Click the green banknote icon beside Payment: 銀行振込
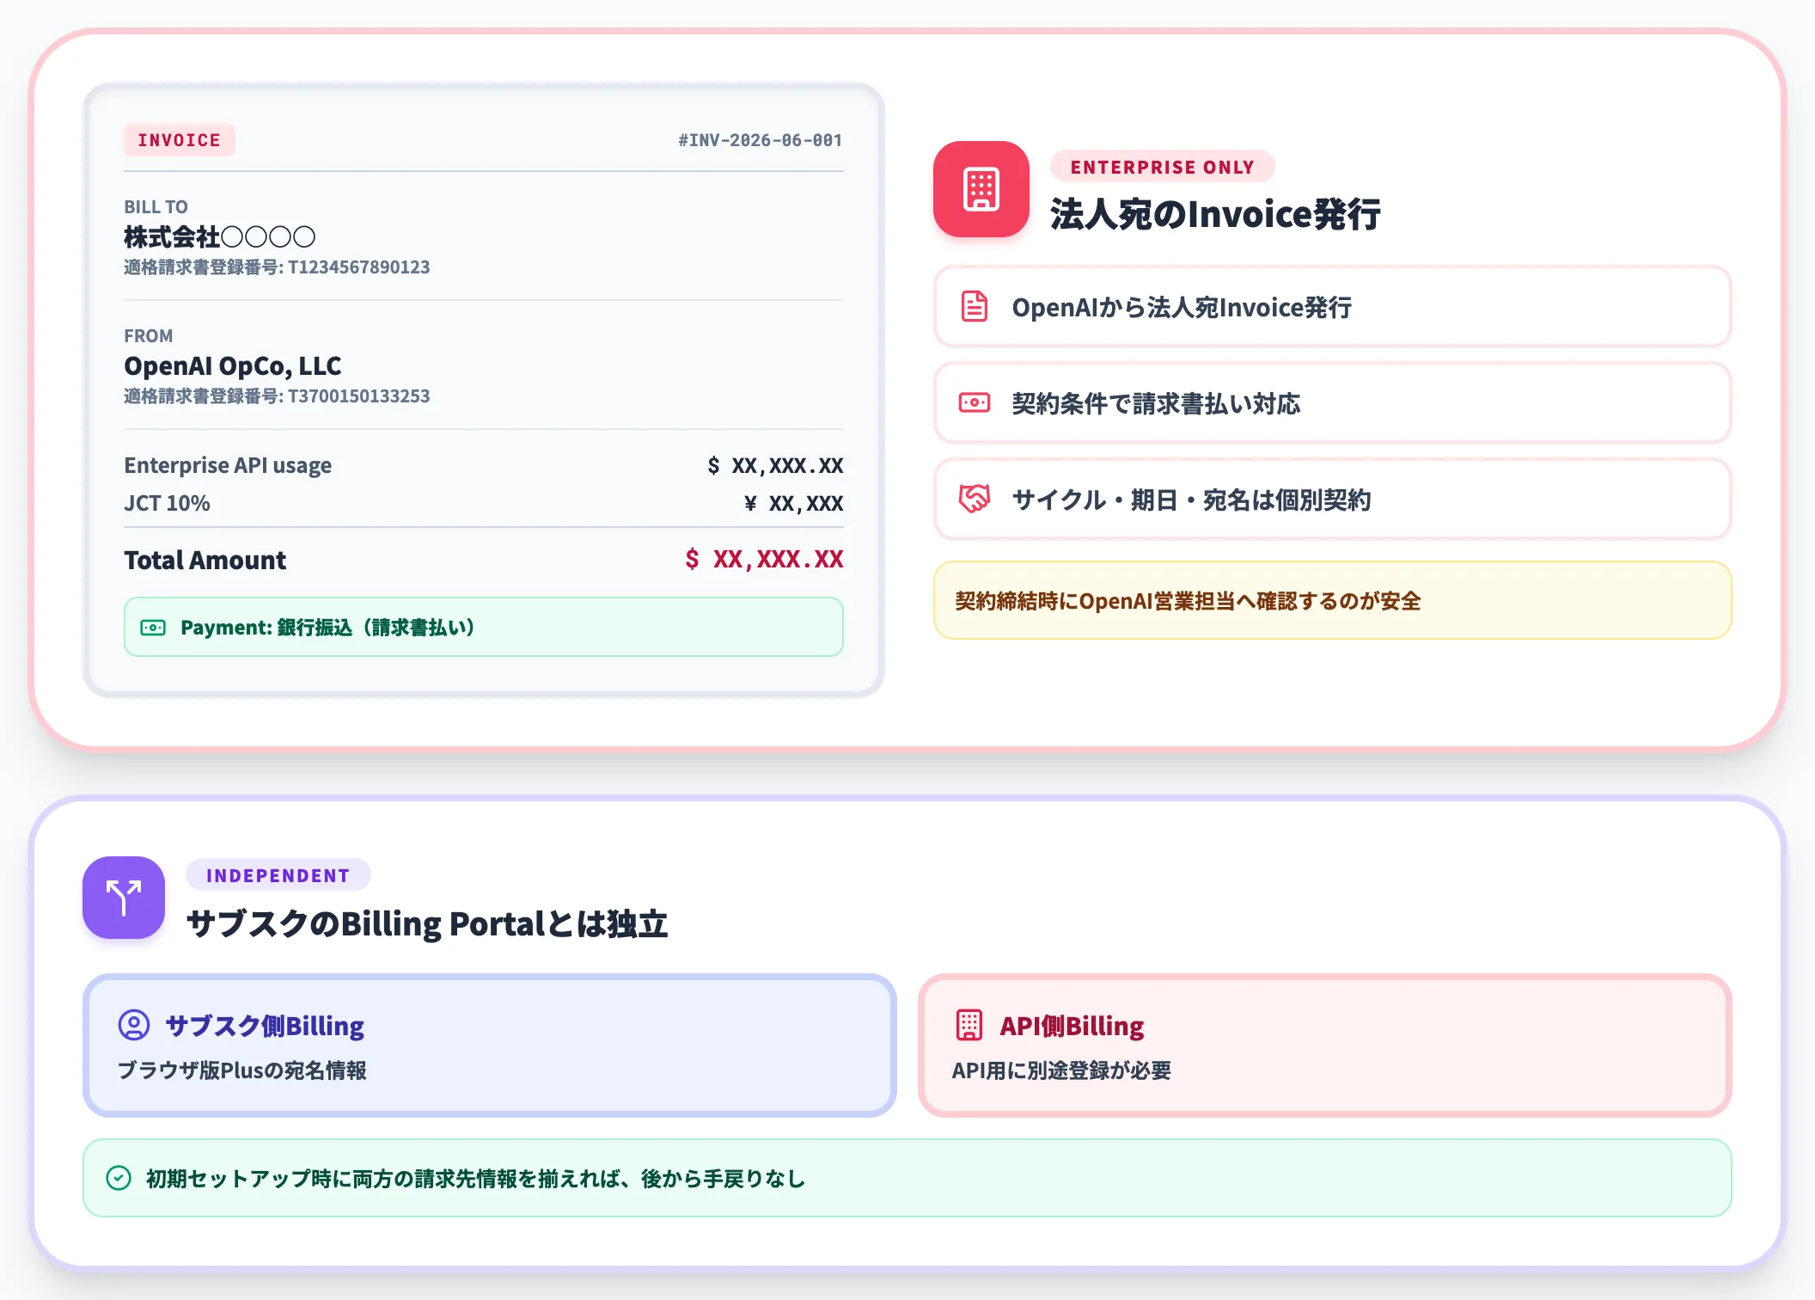The image size is (1815, 1300). tap(153, 628)
